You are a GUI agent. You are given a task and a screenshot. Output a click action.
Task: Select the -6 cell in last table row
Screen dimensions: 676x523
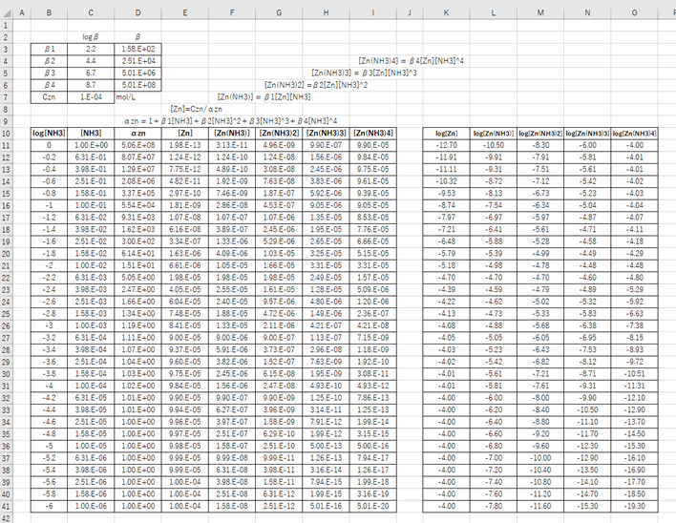pyautogui.click(x=49, y=506)
